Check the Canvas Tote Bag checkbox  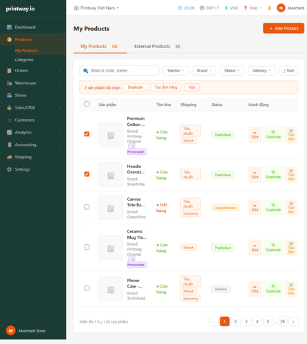87,207
